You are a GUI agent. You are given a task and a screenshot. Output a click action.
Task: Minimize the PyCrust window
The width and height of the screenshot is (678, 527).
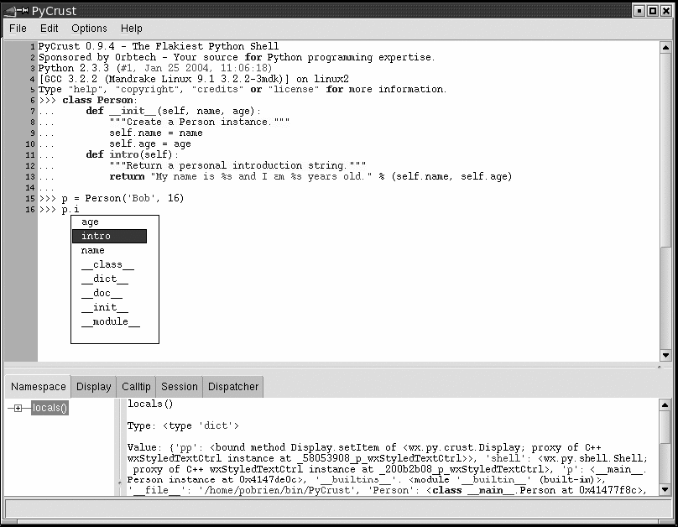(x=639, y=10)
